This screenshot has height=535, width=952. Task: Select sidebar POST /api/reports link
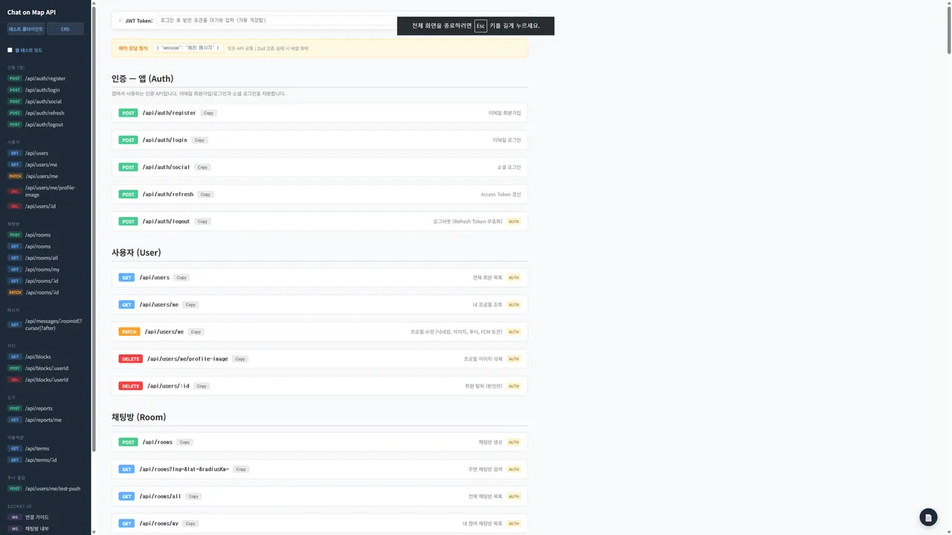click(45, 408)
